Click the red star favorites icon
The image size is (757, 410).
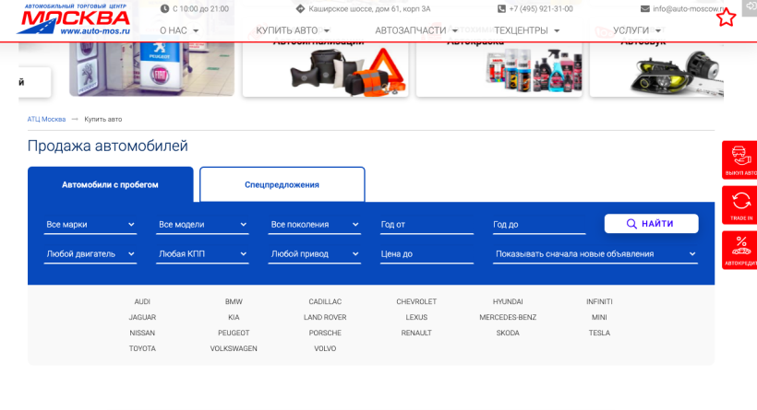tap(726, 18)
